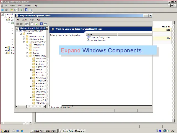Click Name column header in right pane

point(102,34)
